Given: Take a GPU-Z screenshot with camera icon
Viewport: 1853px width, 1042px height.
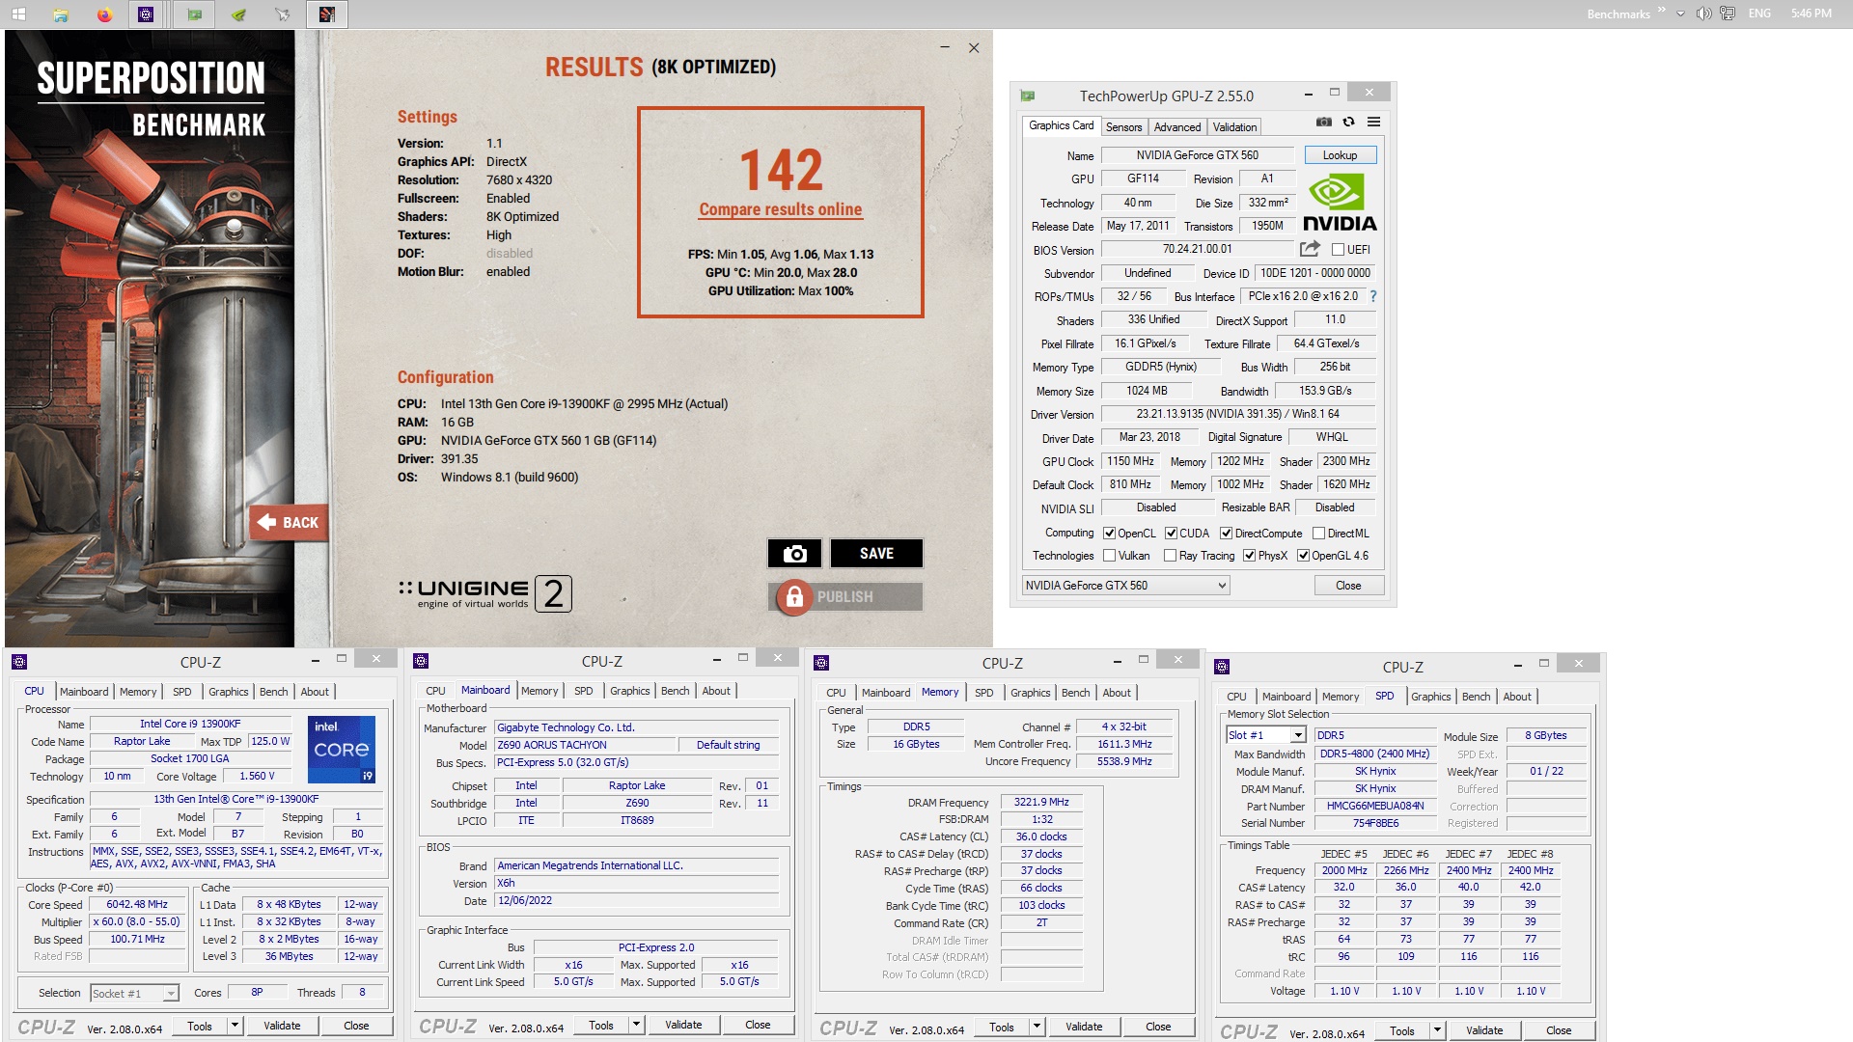Looking at the screenshot, I should point(1324,122).
